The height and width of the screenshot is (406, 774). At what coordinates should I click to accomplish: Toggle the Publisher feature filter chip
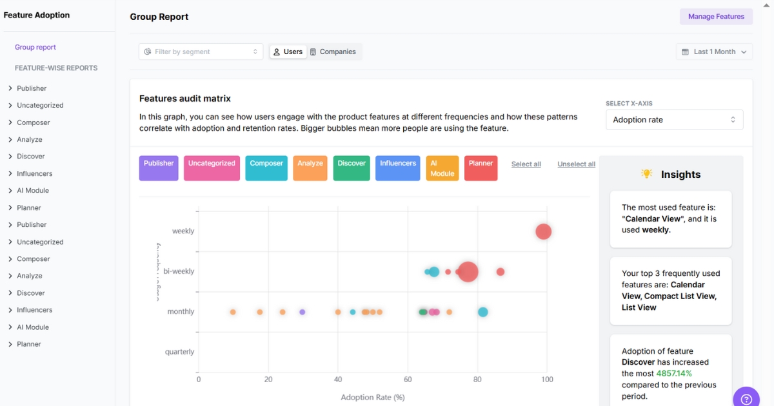pos(158,167)
